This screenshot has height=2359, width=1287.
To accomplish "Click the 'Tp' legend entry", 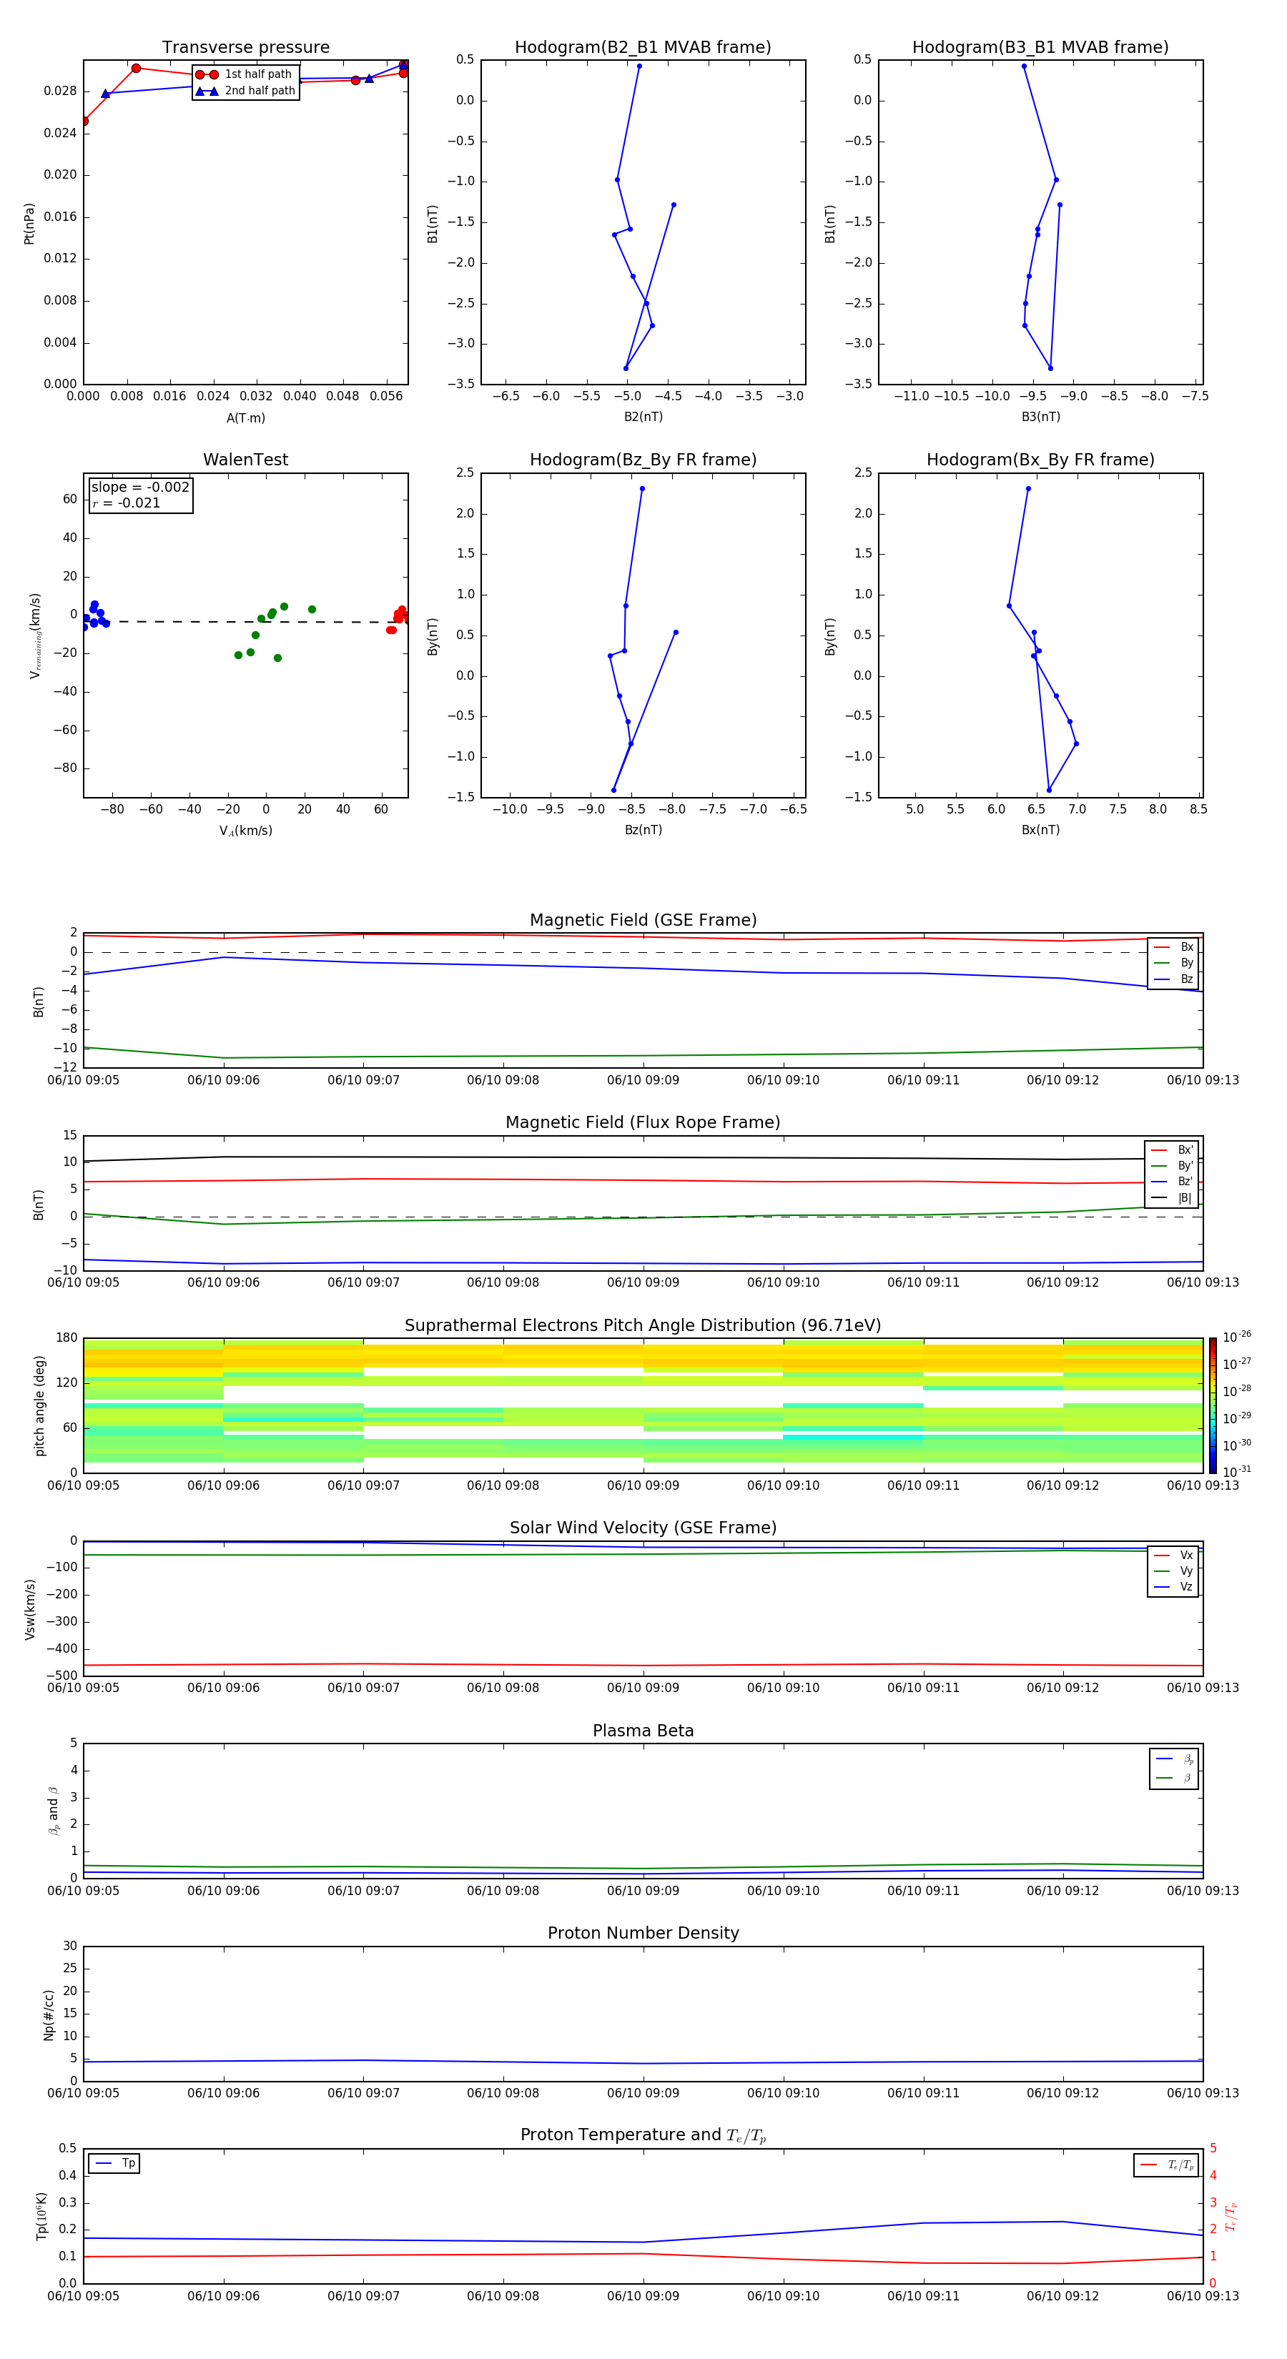I will (x=115, y=2163).
